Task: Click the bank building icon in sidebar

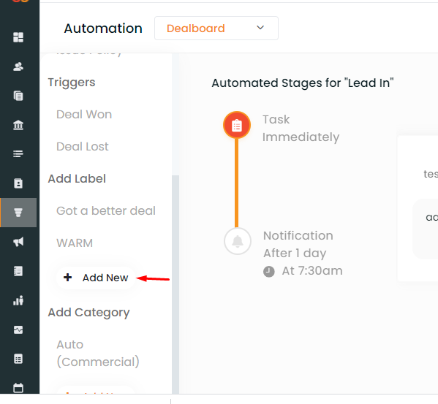Action: pos(18,125)
